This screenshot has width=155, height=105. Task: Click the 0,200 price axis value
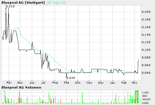click(146, 12)
